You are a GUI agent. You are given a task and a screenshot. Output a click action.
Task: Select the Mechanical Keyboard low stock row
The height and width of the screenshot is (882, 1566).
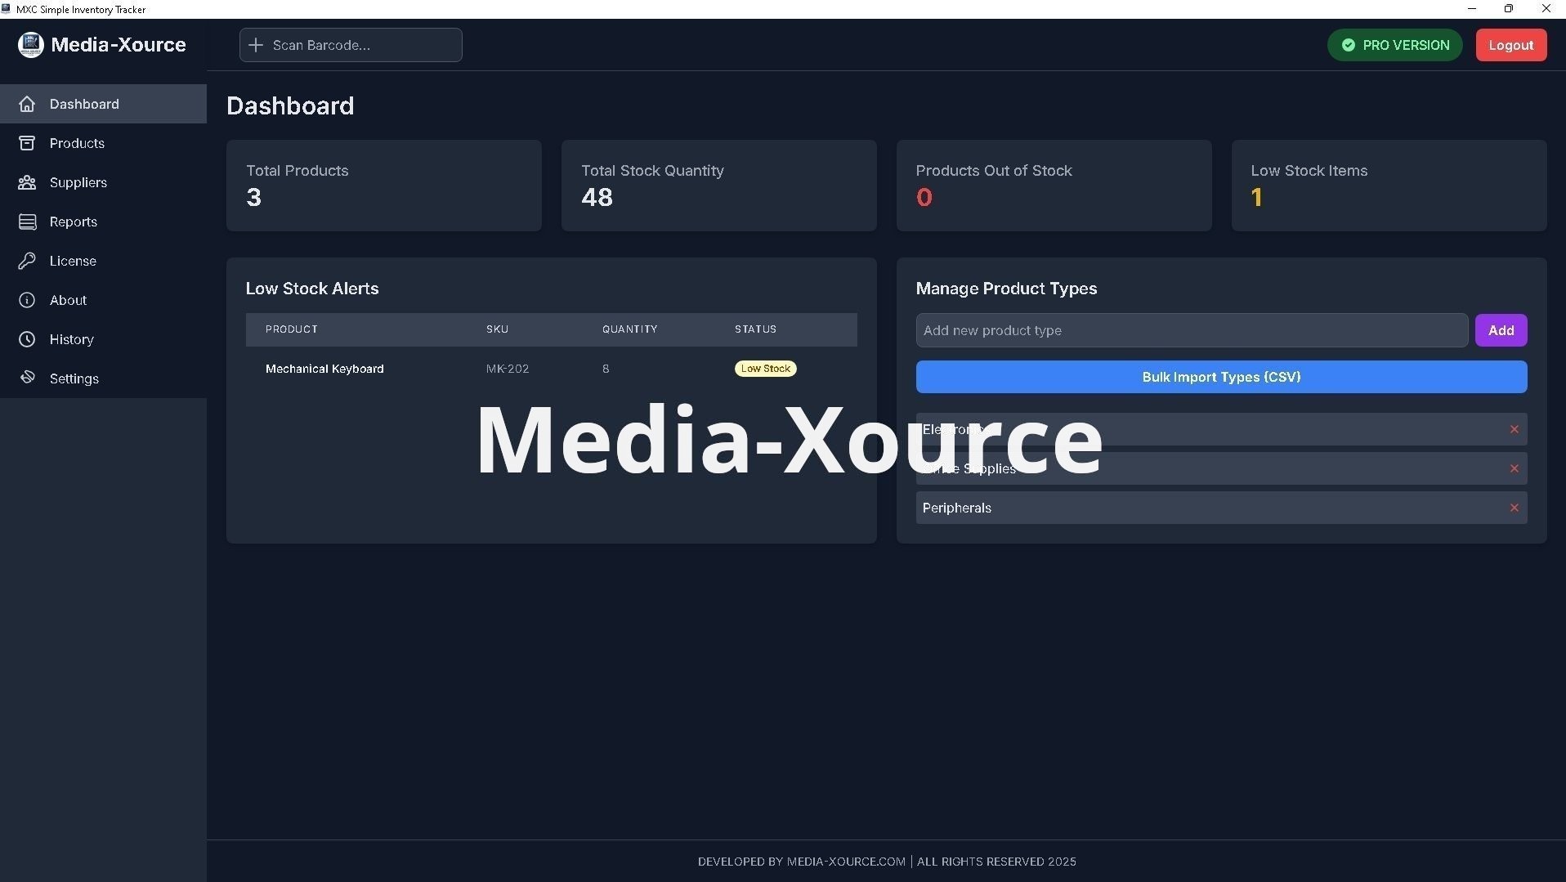[550, 369]
